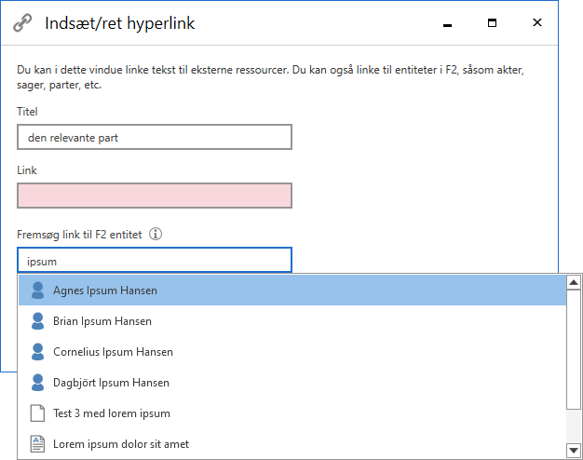Choose the 'Test 3 med lorem ipsum' result
This screenshot has width=583, height=460.
pos(112,413)
